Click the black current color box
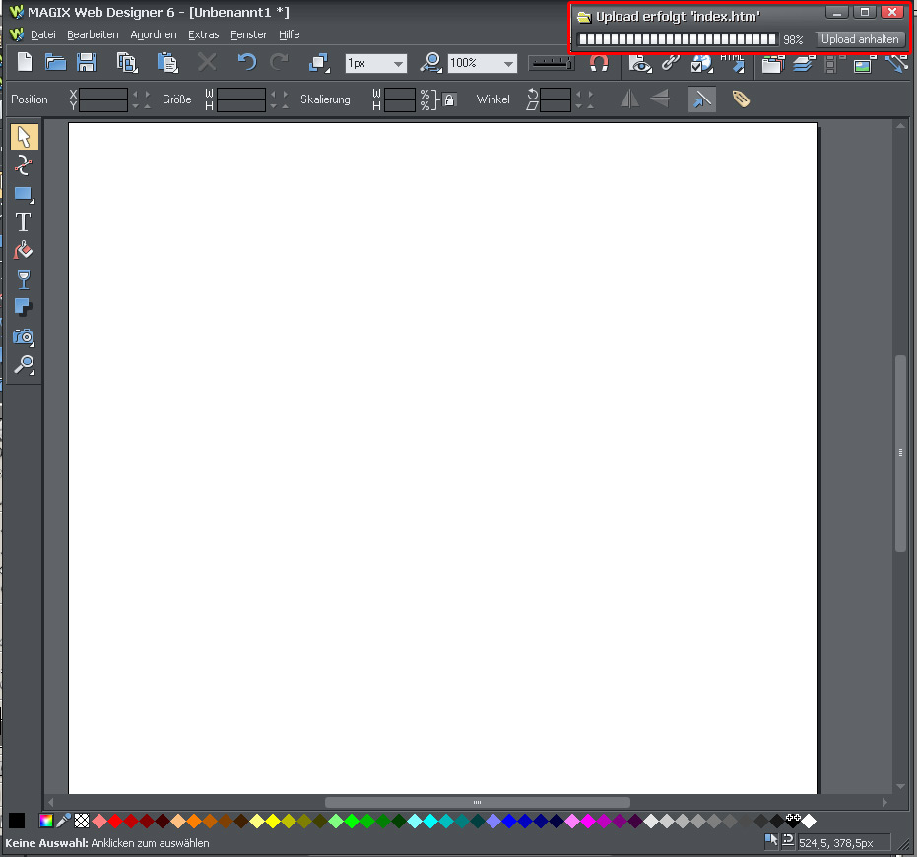 tap(17, 821)
